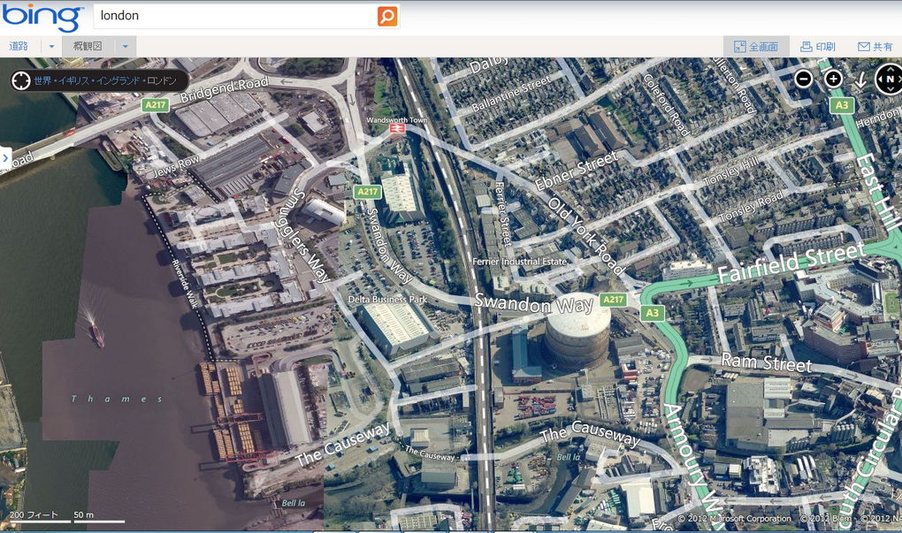Screen dimensions: 902x533
Task: Open the イギリス breadcrumb link
Action: 74,80
